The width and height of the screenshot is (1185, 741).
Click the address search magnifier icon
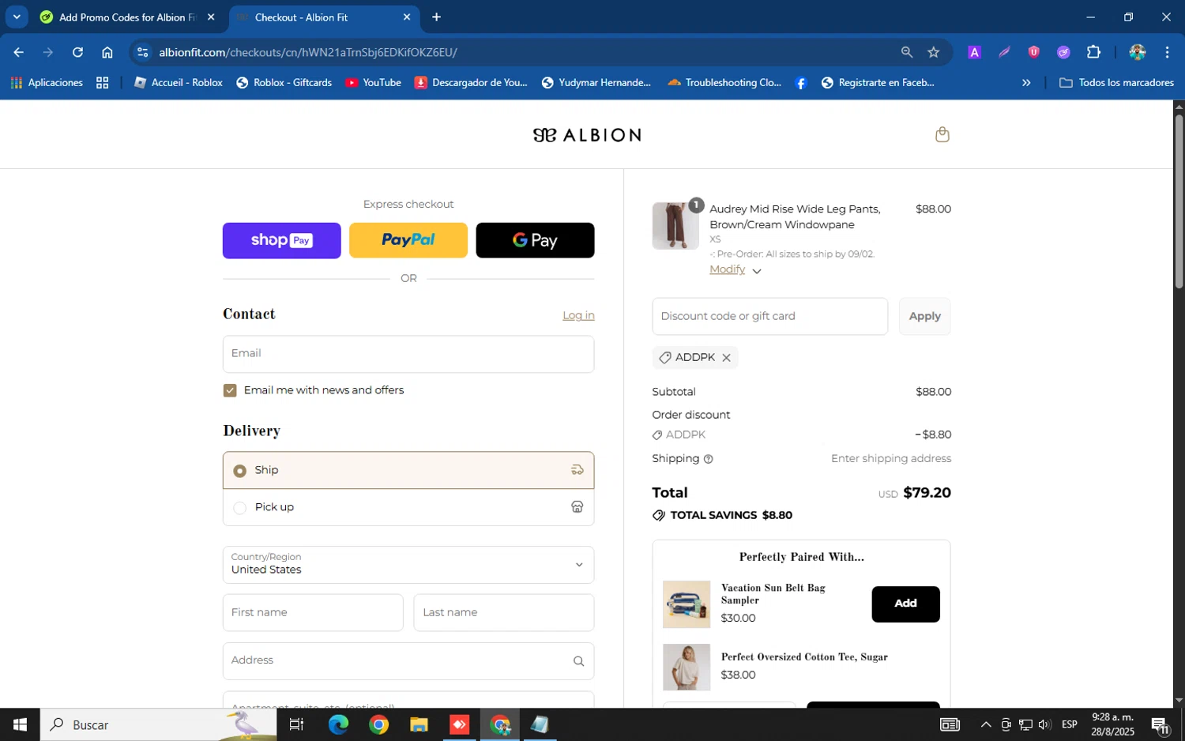pos(578,661)
